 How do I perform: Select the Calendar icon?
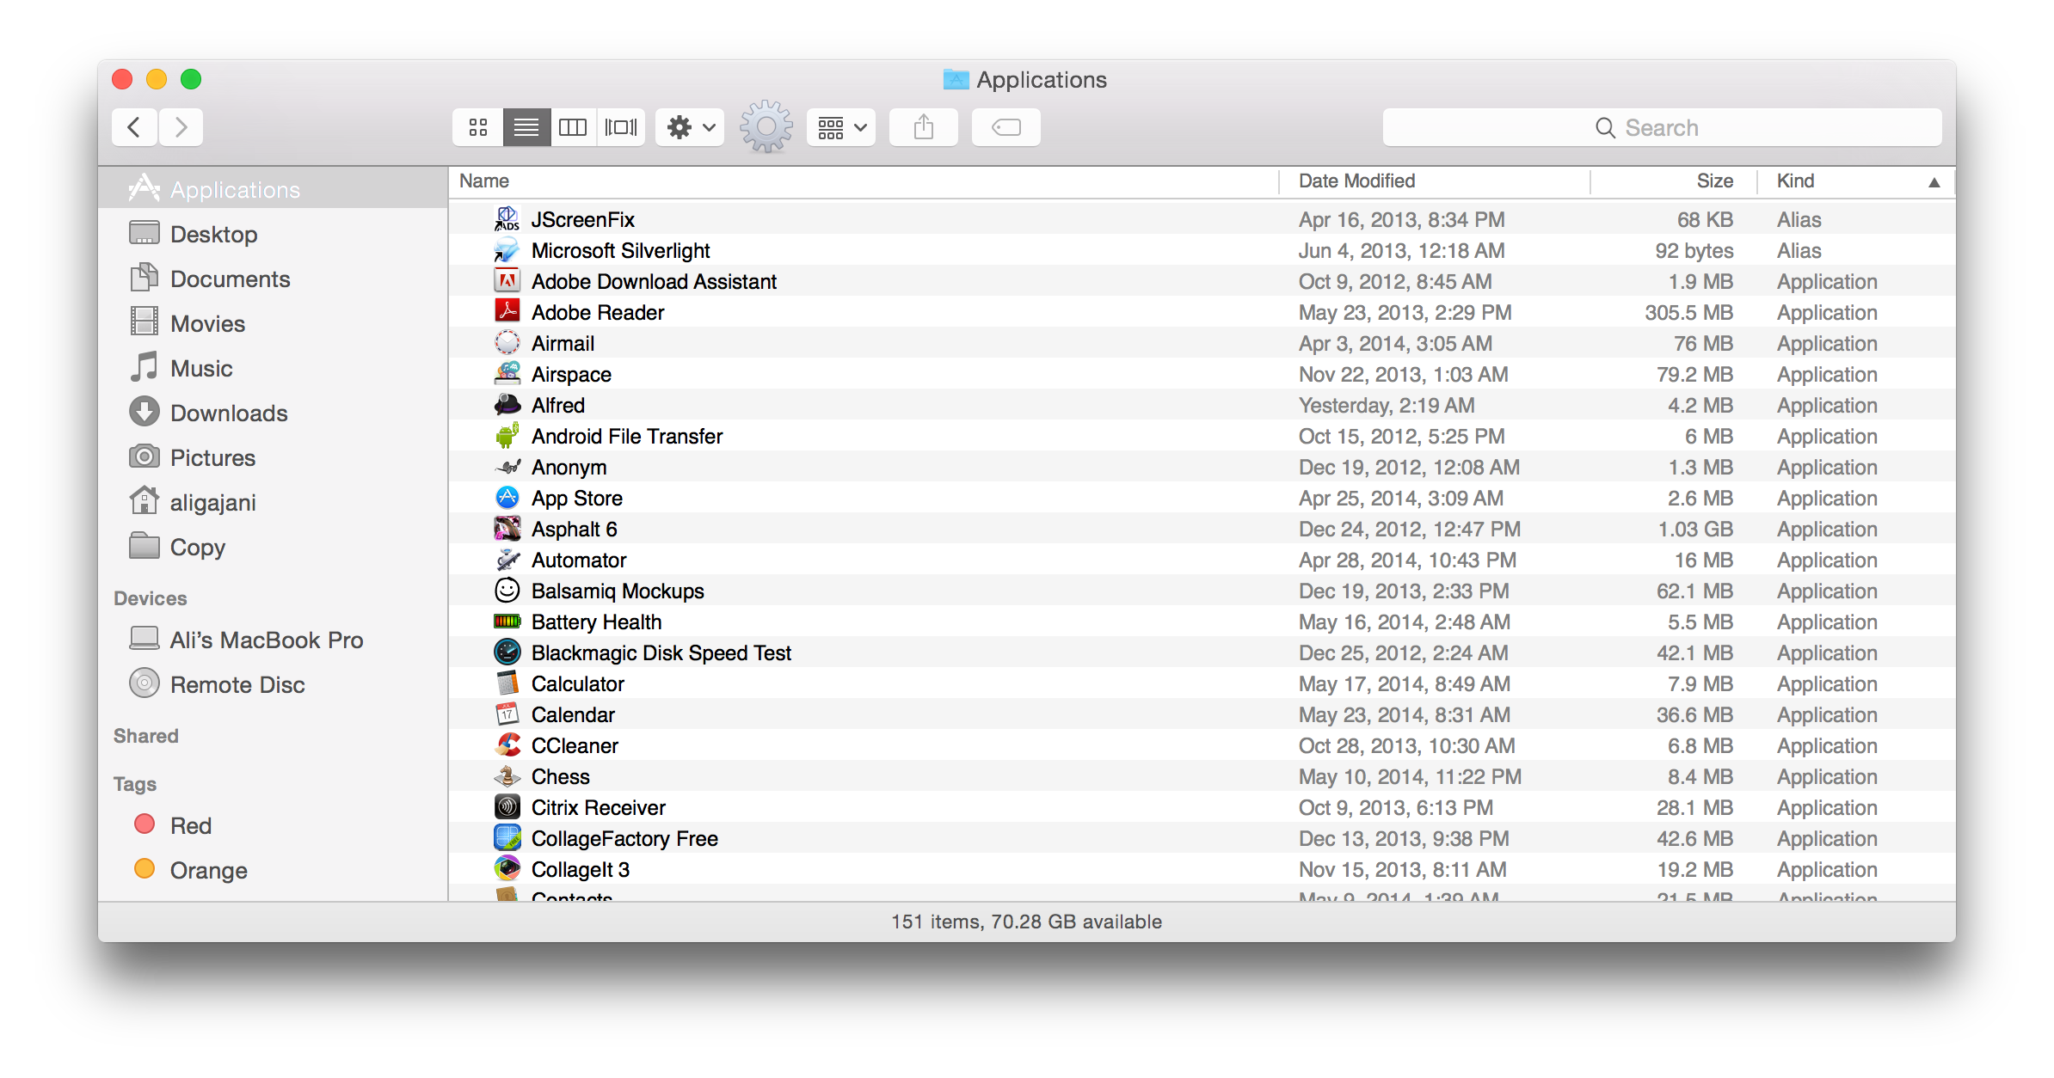(x=507, y=714)
